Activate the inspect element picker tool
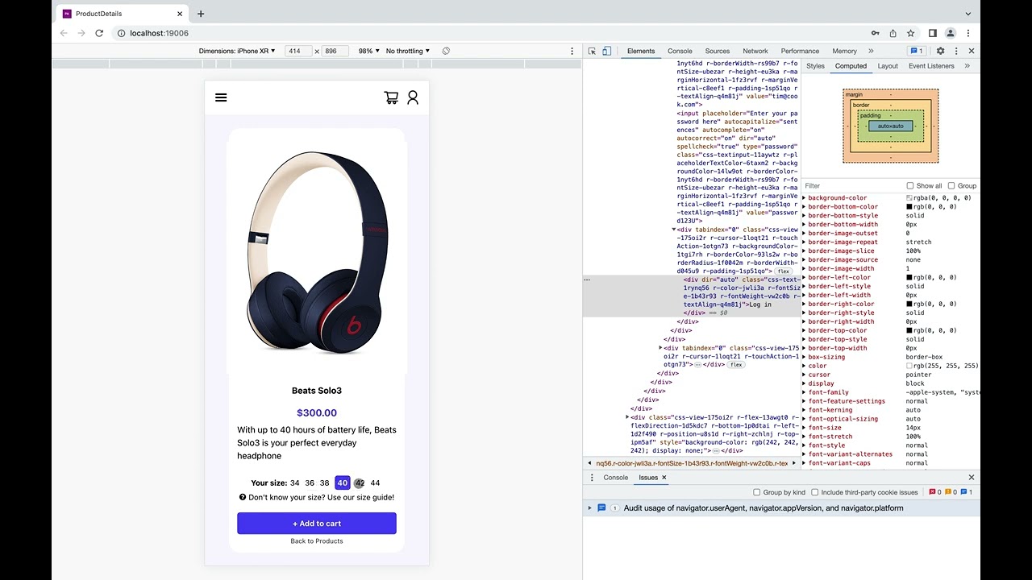The width and height of the screenshot is (1032, 580). point(592,51)
